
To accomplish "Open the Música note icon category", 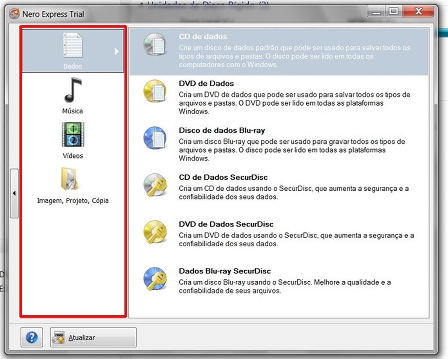I will coord(73,90).
